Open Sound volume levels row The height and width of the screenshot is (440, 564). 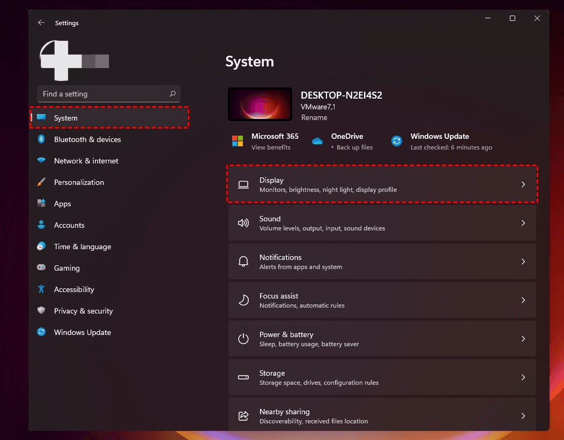(382, 223)
